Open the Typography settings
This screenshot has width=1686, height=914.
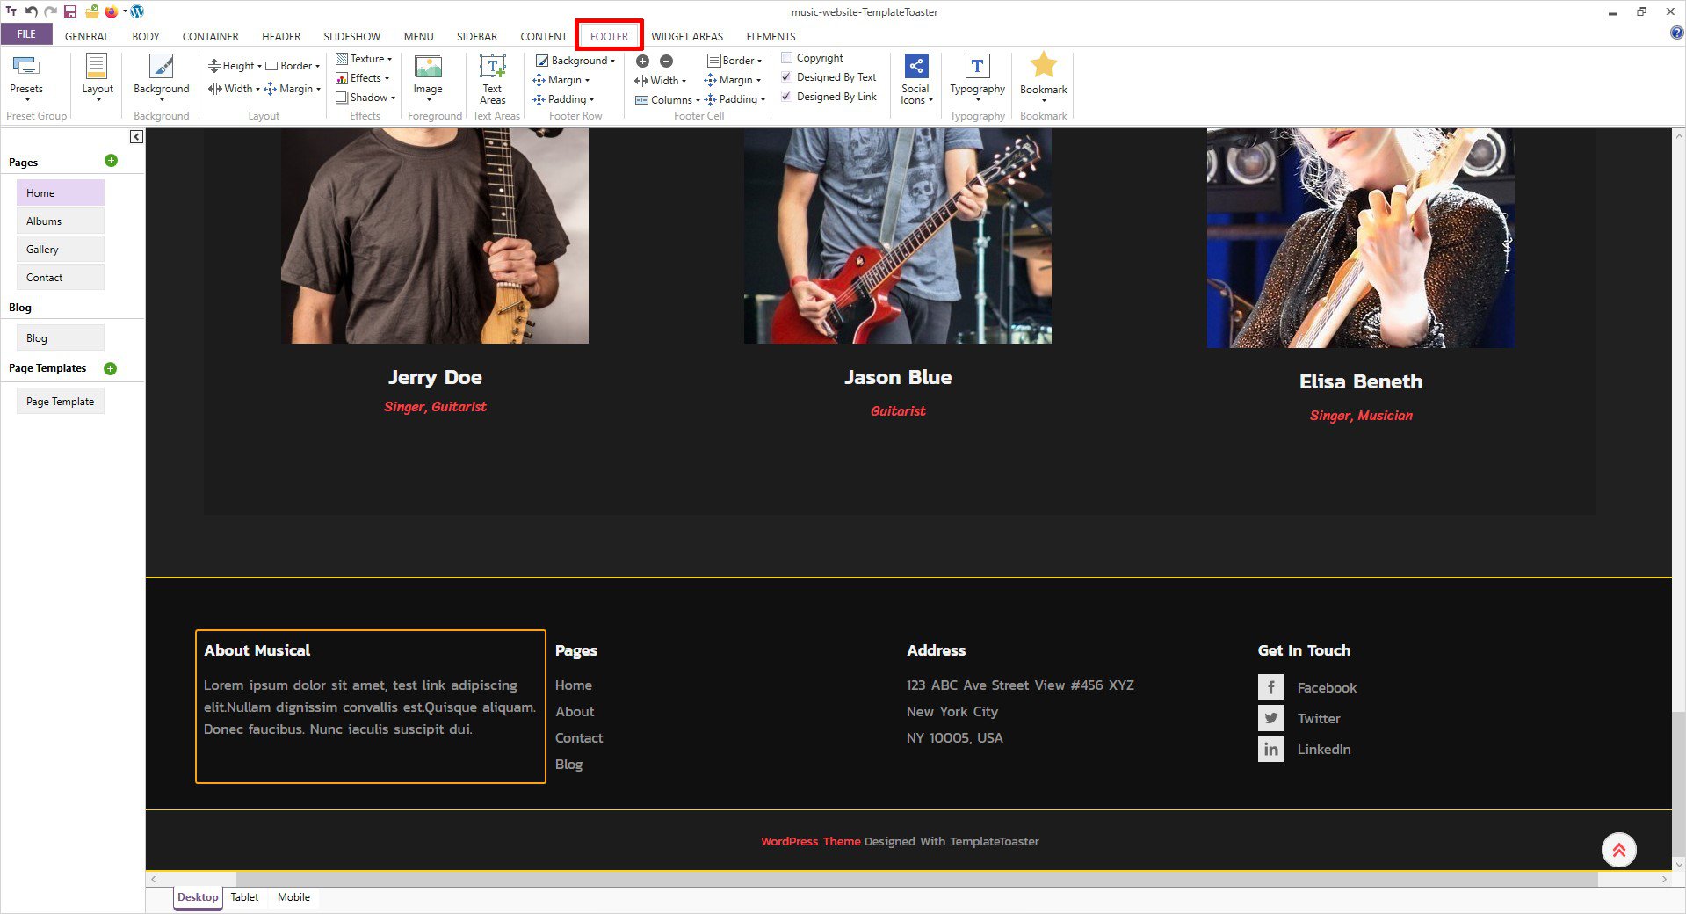pos(977,76)
